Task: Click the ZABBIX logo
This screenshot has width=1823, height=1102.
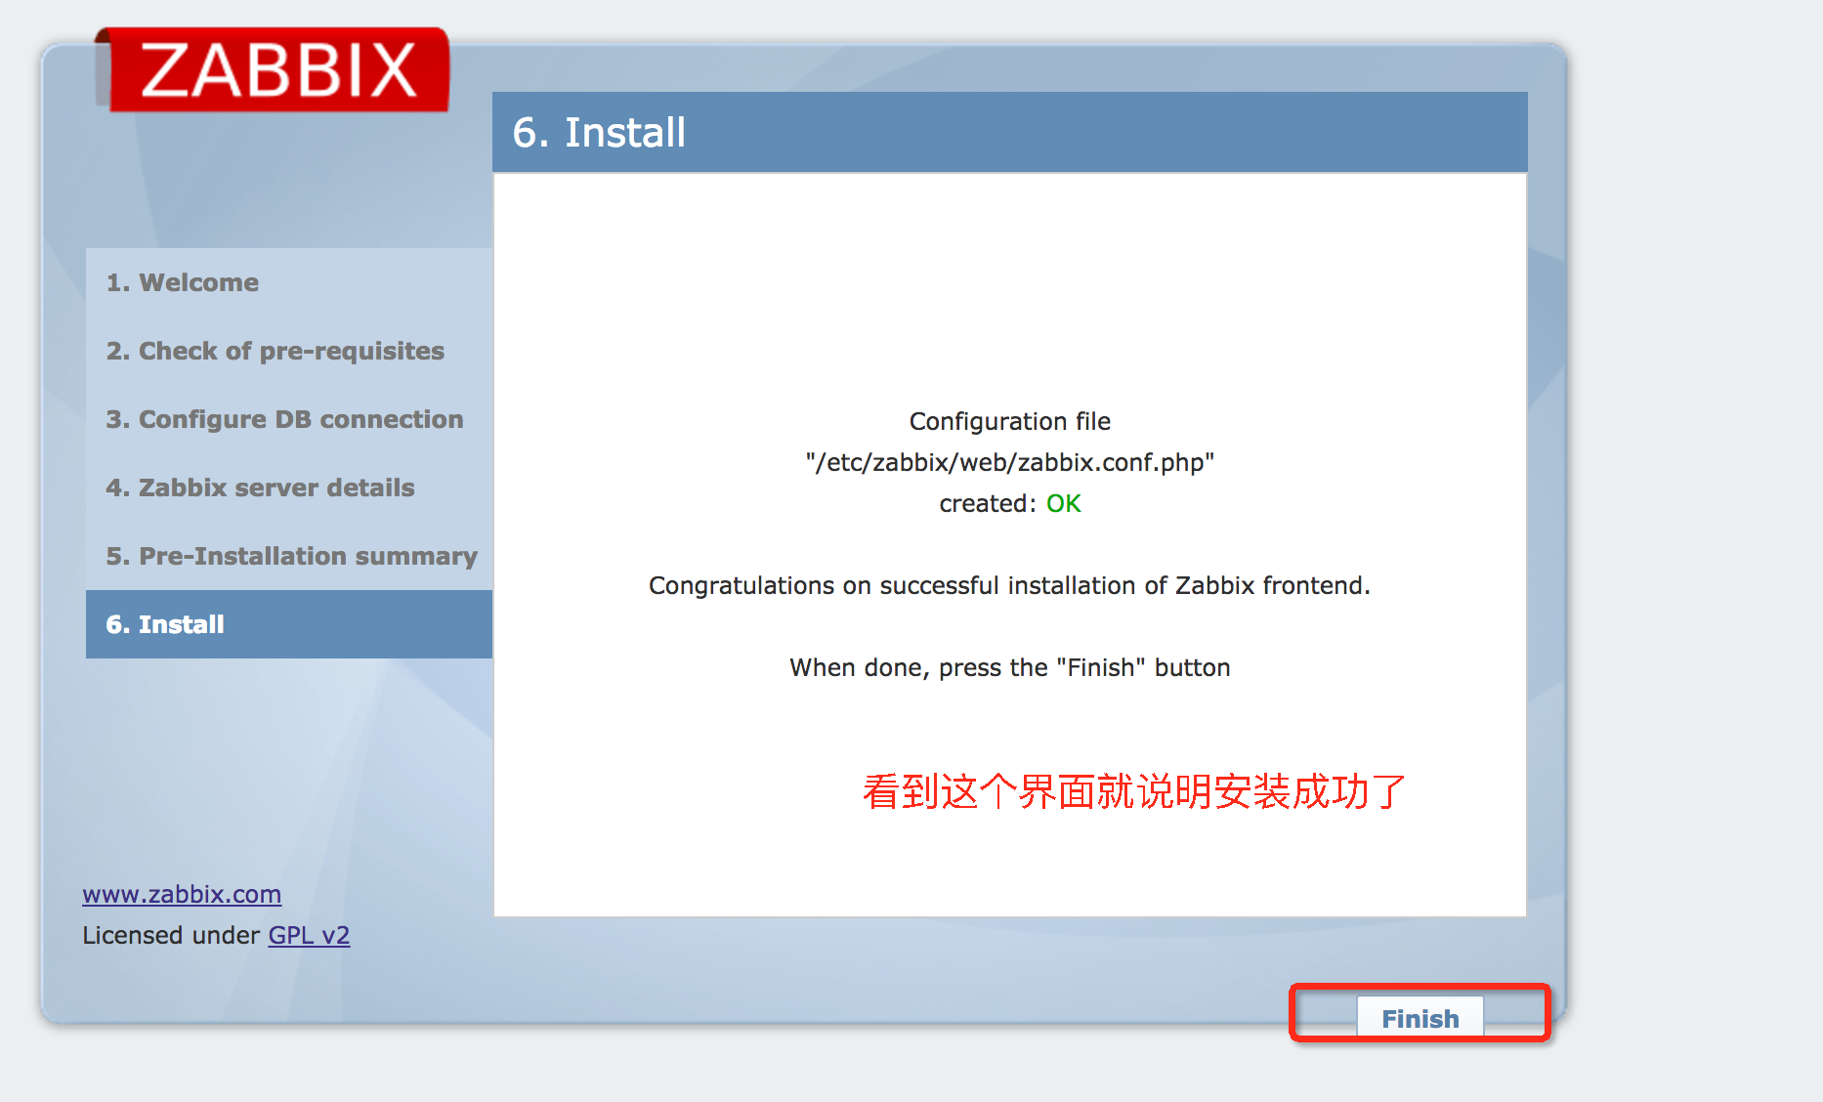Action: (273, 69)
